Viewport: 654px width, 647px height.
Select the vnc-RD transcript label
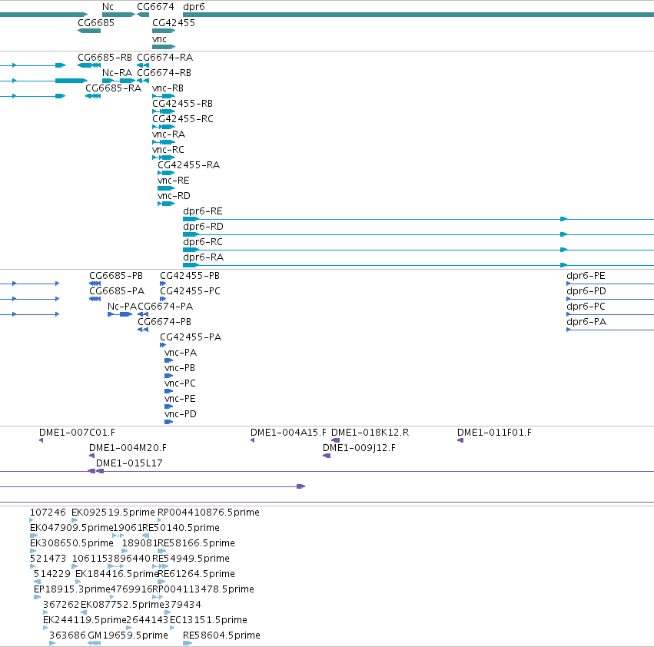[174, 196]
